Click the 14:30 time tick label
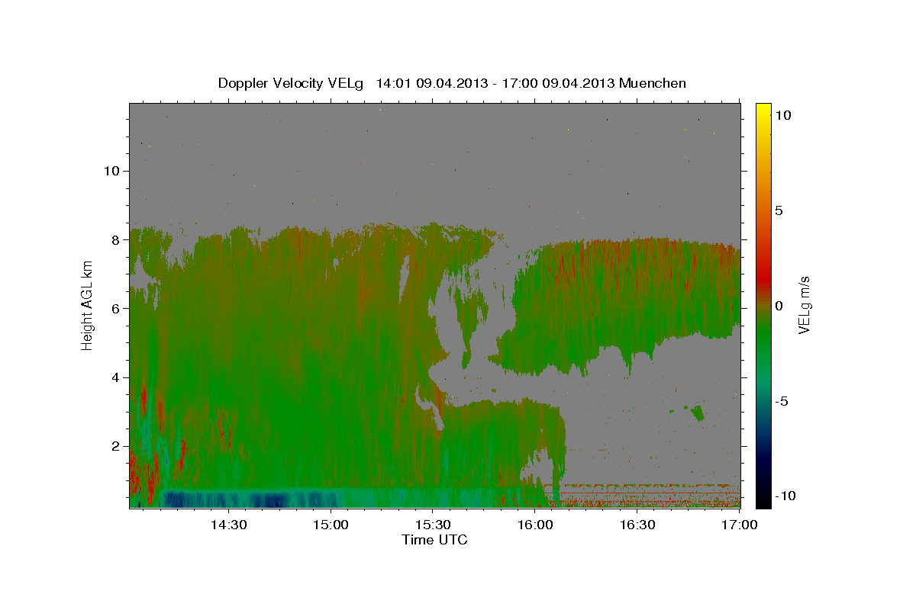The image size is (916, 610). point(230,525)
